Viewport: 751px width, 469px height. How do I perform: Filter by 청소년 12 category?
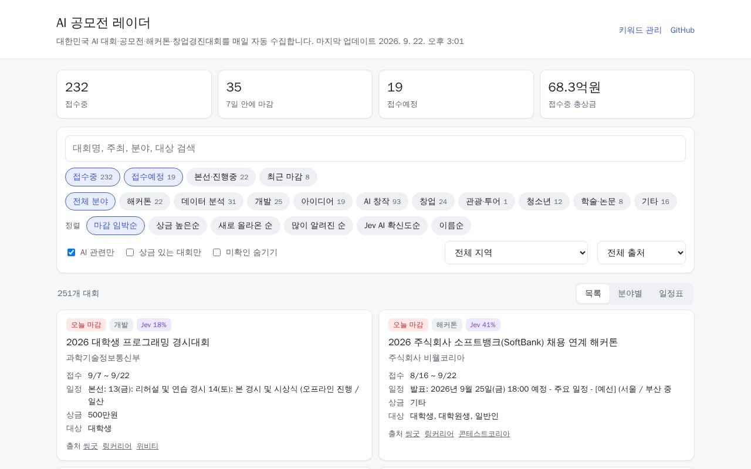click(x=544, y=201)
